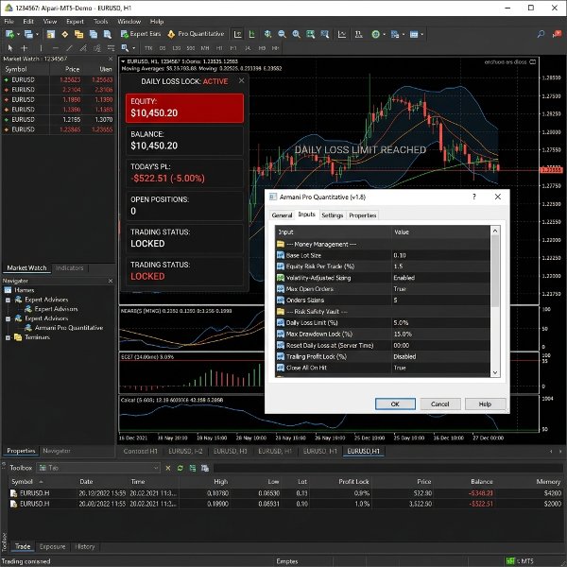Open the New Chart dropdown arrow
The image size is (567, 567).
click(x=18, y=35)
